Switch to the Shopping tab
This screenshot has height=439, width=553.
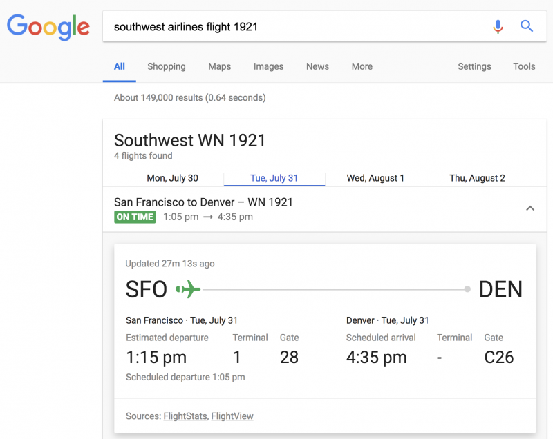166,66
